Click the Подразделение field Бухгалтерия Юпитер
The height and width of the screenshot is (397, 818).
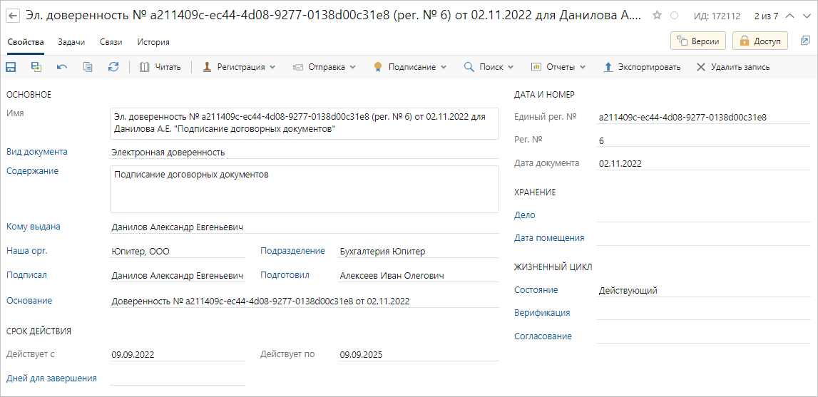coord(419,252)
